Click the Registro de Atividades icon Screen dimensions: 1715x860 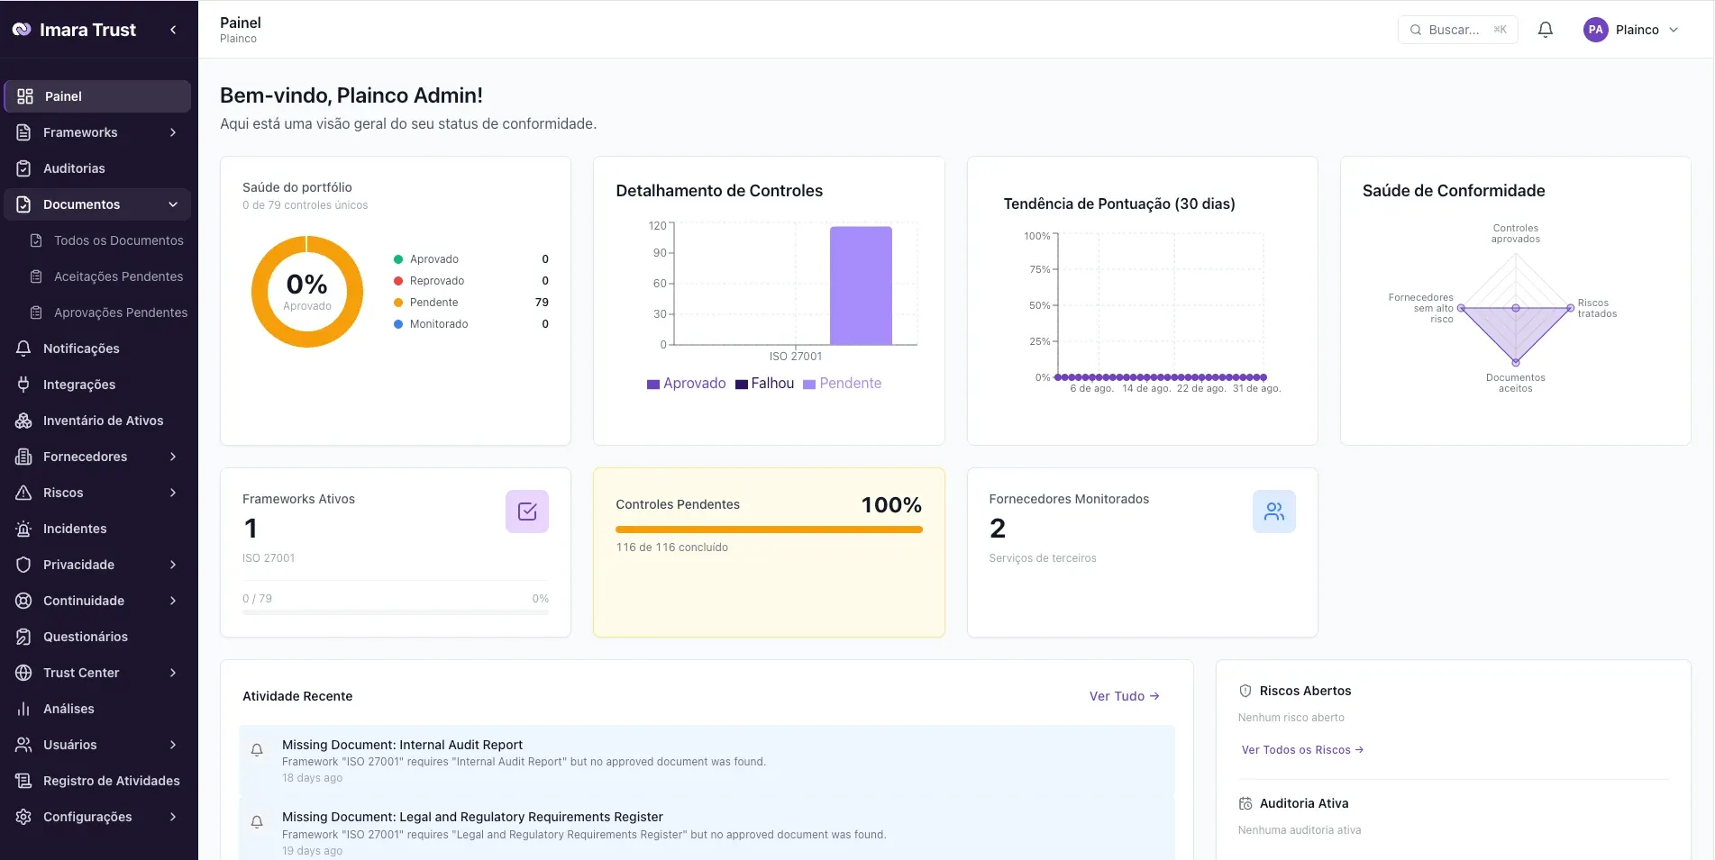click(x=24, y=781)
